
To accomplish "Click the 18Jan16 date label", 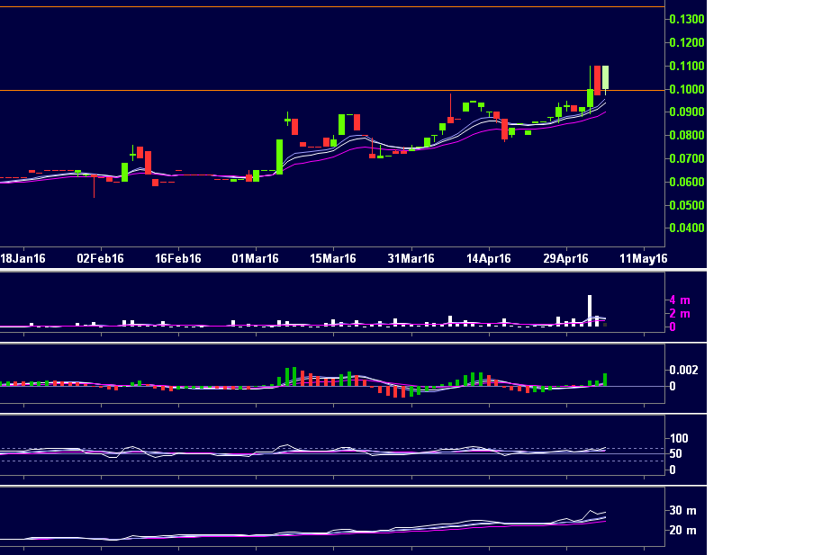I will point(23,258).
